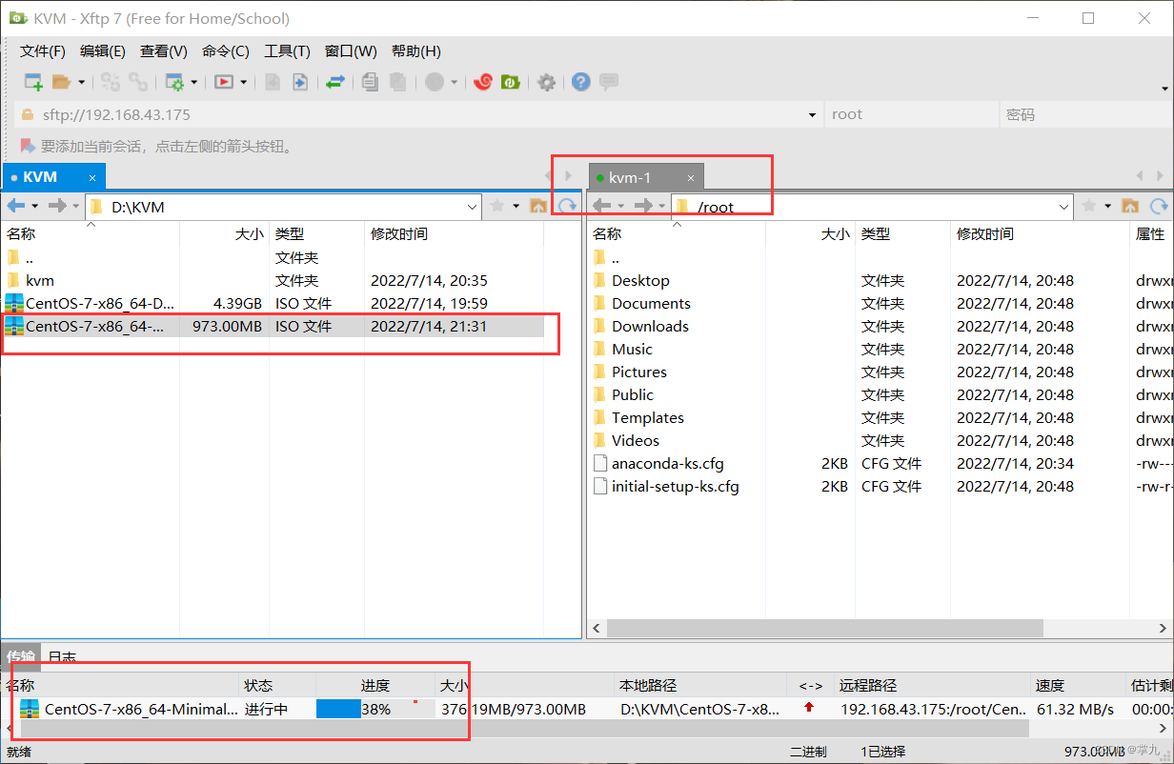This screenshot has width=1174, height=764.
Task: Go back in the remote /root pane
Action: [x=601, y=206]
